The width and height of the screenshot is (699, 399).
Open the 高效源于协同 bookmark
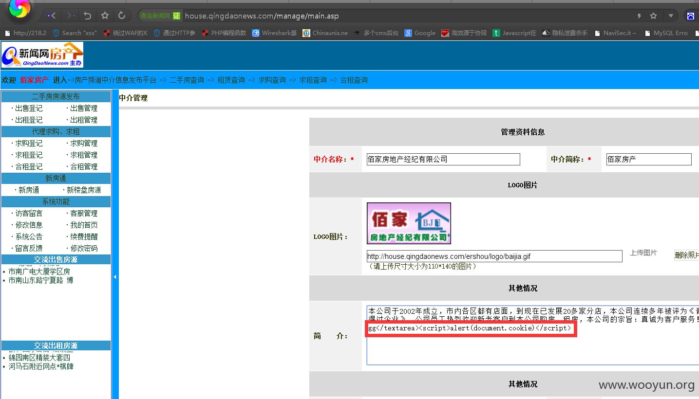coord(464,33)
